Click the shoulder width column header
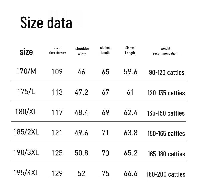 pyautogui.click(x=82, y=51)
